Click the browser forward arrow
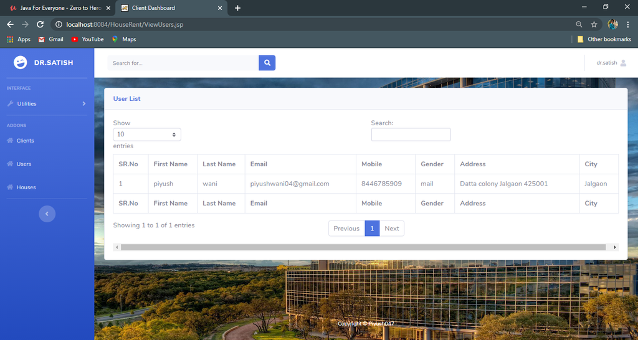This screenshot has width=638, height=340. coord(25,24)
